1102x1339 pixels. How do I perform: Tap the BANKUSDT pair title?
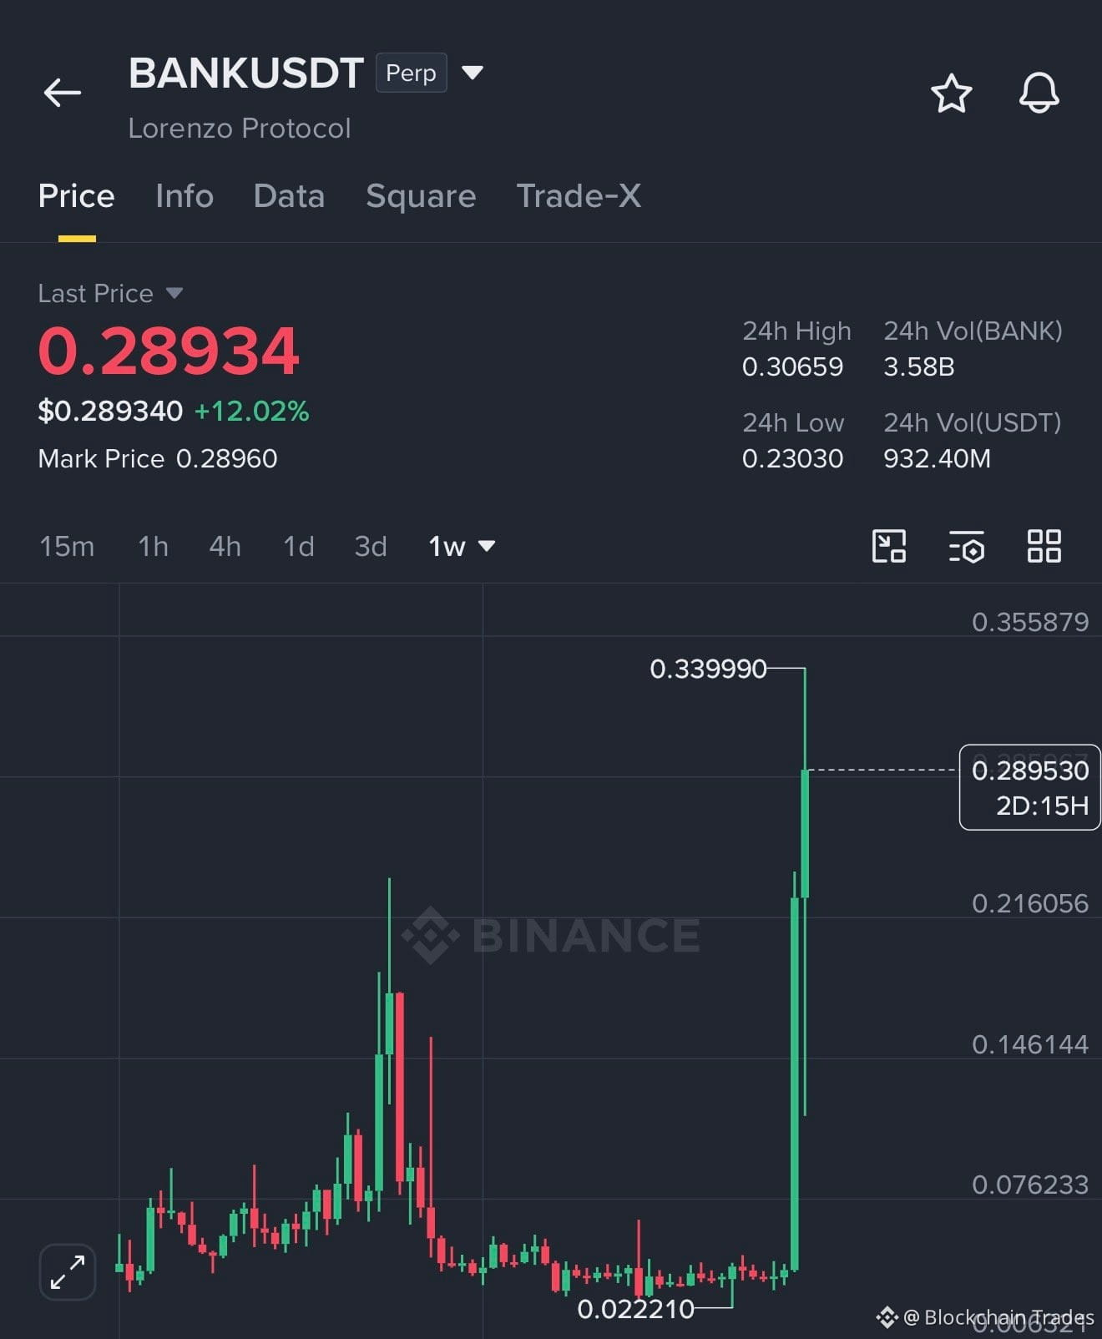pos(245,73)
